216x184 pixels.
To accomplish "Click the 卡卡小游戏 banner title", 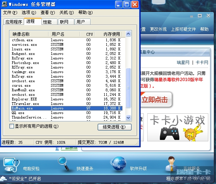I will [177, 120].
